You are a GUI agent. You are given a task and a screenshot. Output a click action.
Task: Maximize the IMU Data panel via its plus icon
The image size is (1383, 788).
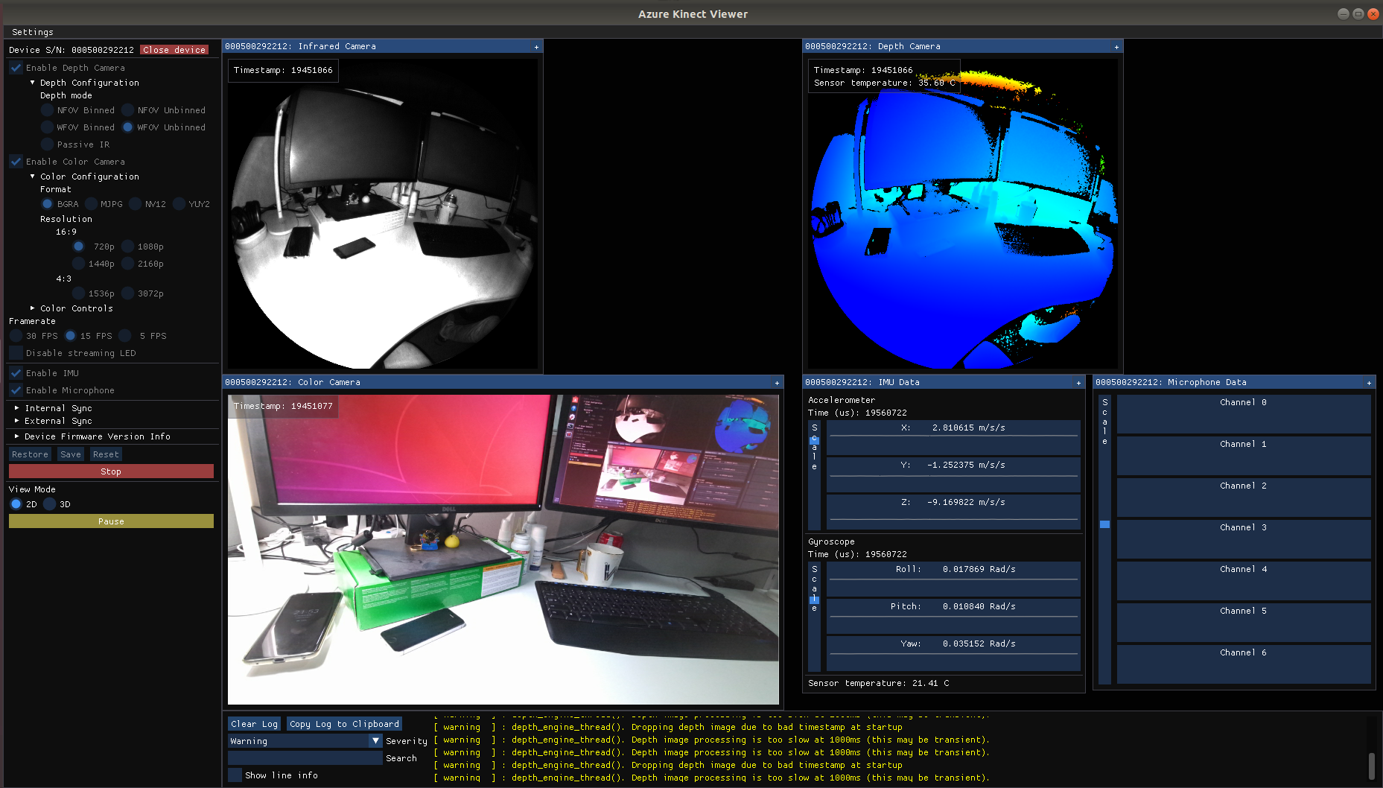click(1078, 382)
